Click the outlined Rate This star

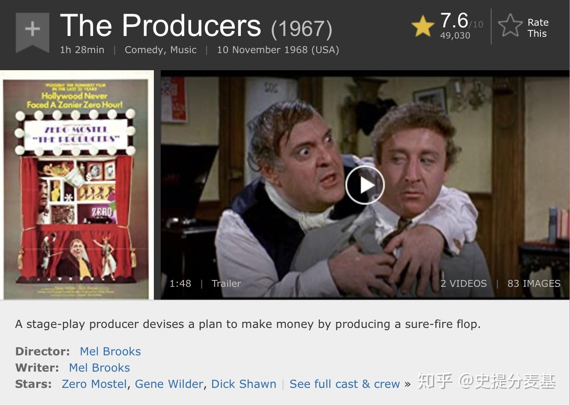click(510, 25)
